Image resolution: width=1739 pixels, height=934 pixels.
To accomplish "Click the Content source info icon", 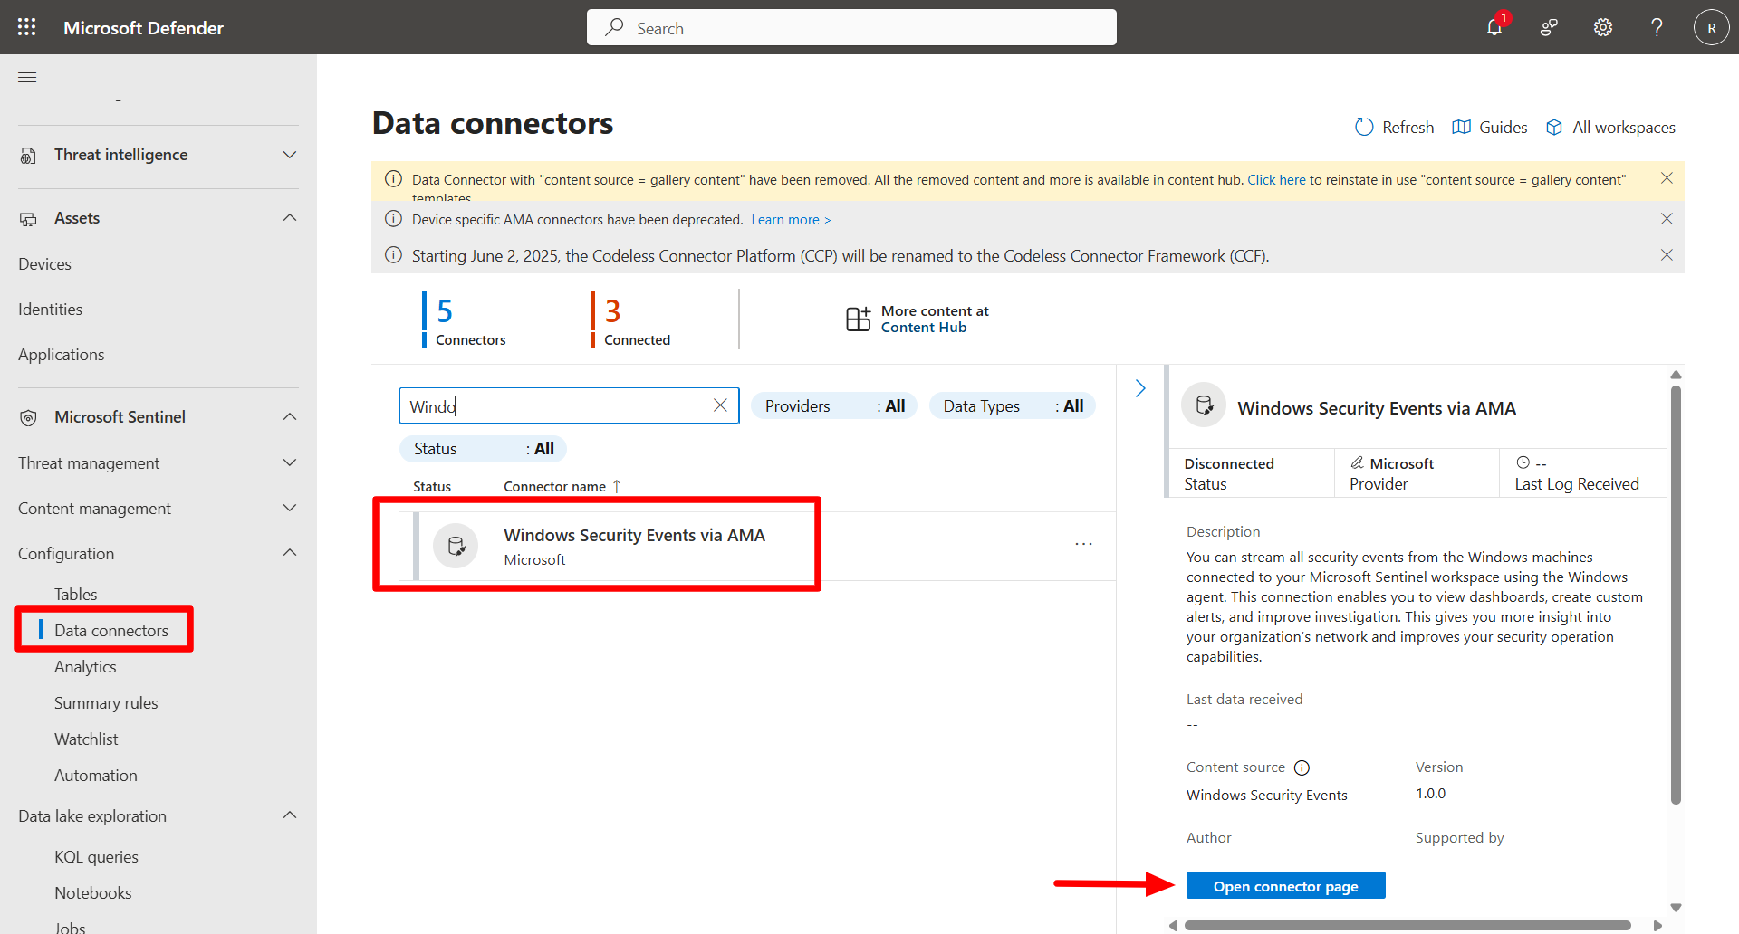I will [x=1302, y=767].
